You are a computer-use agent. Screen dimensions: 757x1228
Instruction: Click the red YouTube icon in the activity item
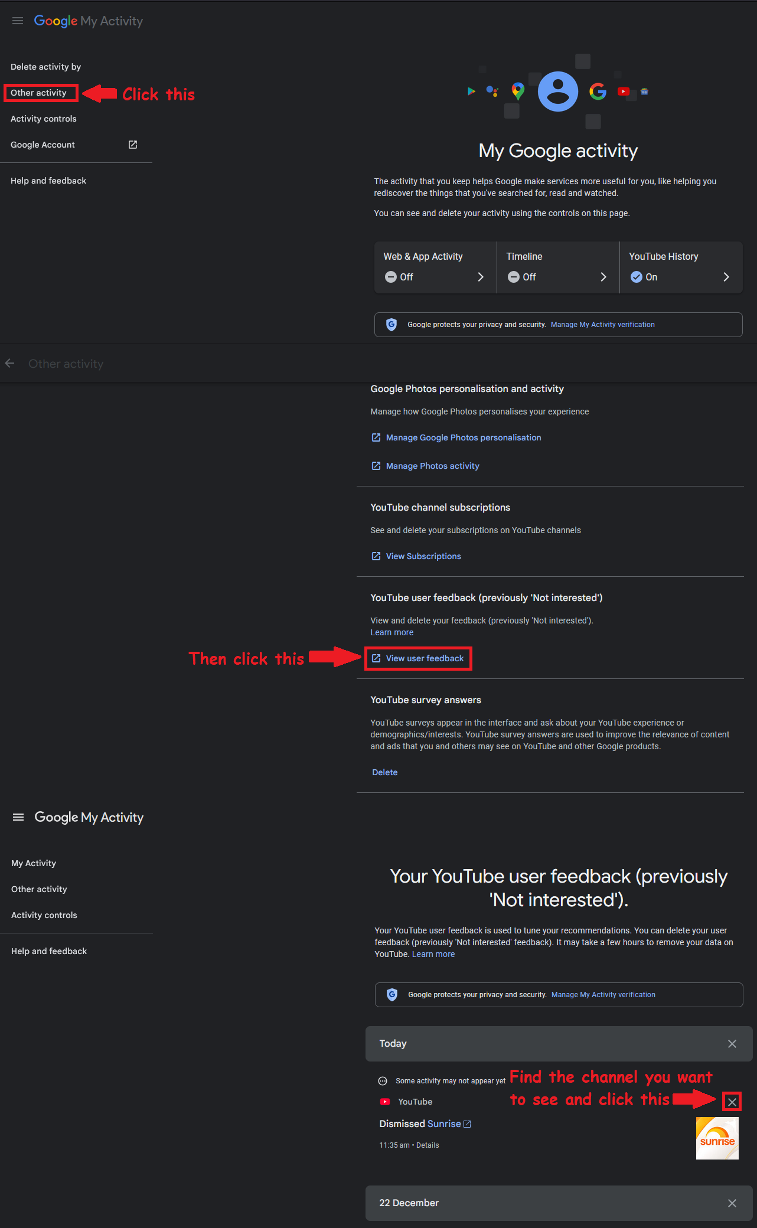coord(385,1102)
